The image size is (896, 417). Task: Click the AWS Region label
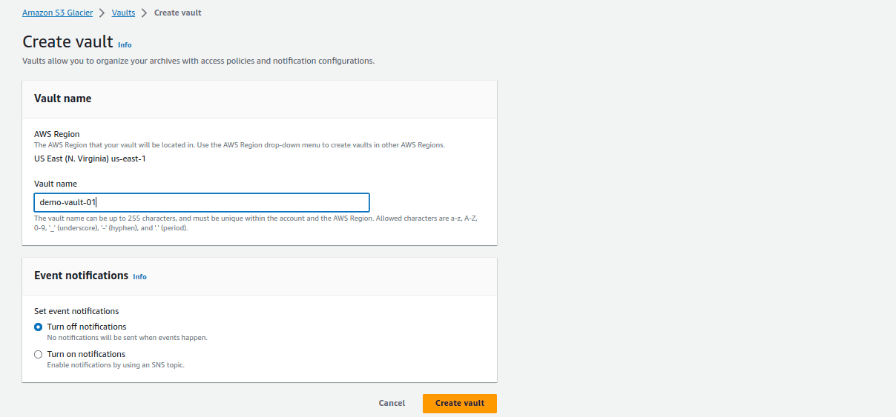pos(57,134)
